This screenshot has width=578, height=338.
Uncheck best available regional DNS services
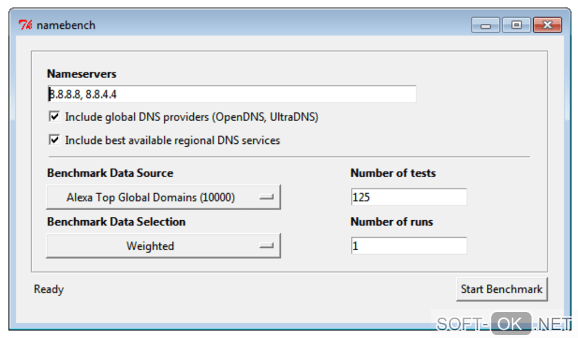click(x=54, y=140)
